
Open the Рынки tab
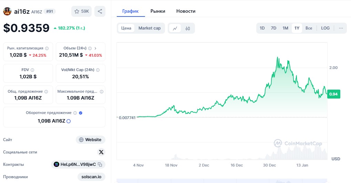tap(158, 11)
